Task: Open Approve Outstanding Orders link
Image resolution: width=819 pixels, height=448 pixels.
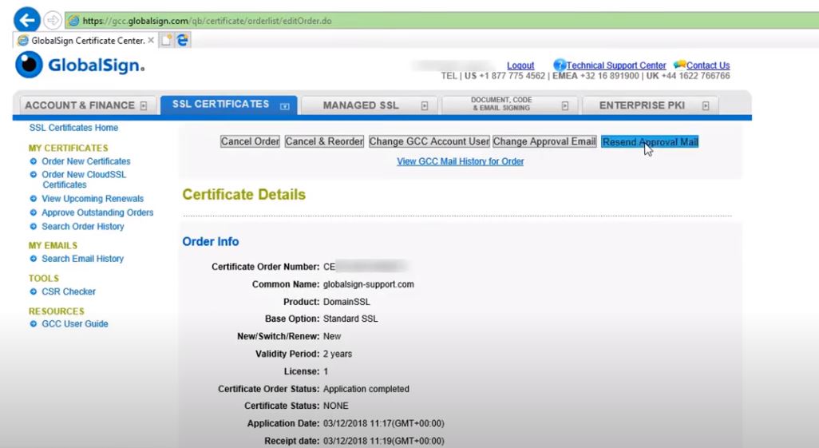Action: click(97, 212)
